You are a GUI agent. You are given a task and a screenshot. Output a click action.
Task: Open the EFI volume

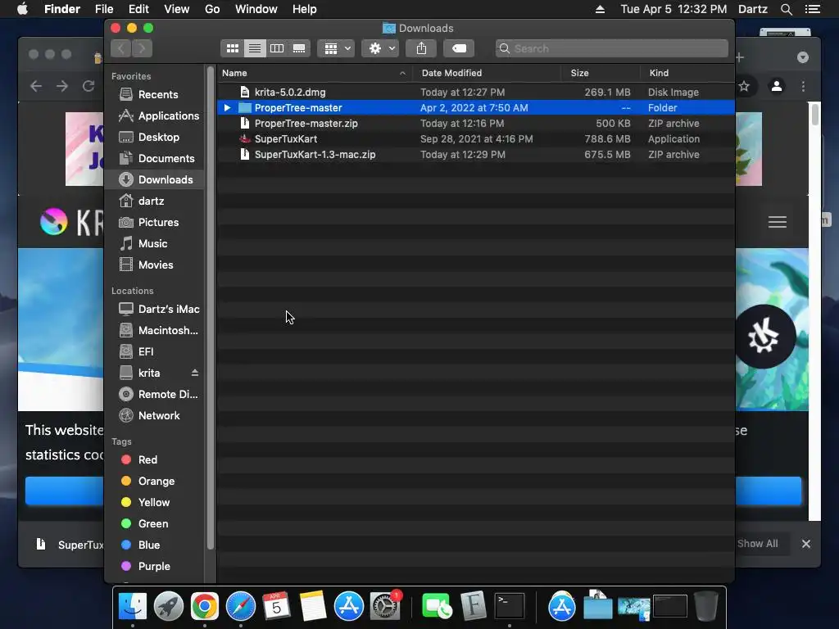[x=154, y=351]
